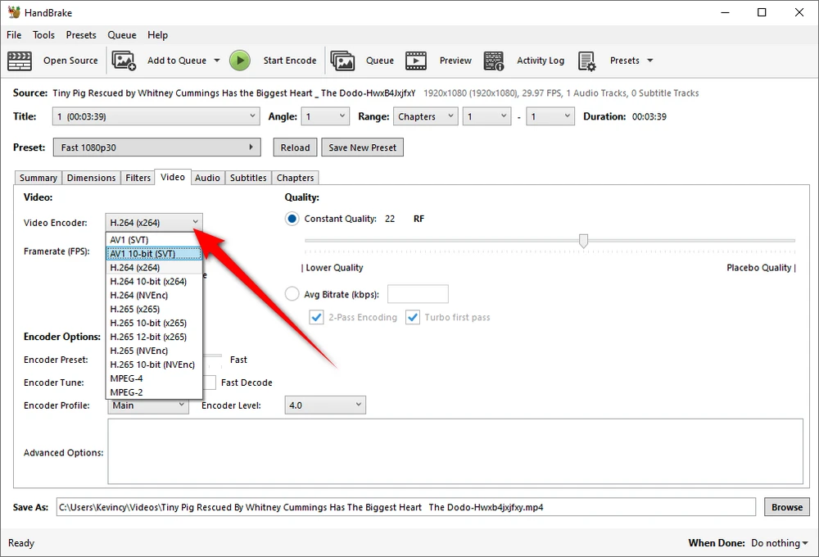The height and width of the screenshot is (557, 819).
Task: Click the Preview film icon
Action: [x=416, y=61]
